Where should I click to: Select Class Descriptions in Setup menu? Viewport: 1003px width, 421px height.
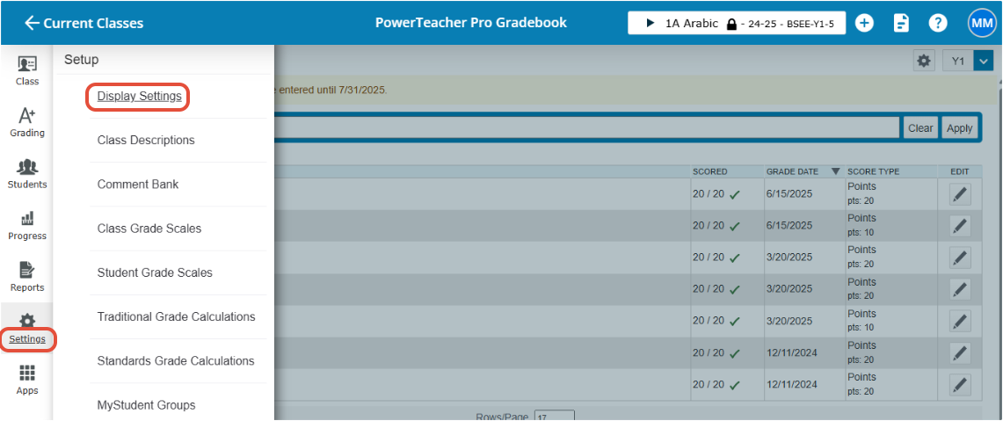coord(146,140)
